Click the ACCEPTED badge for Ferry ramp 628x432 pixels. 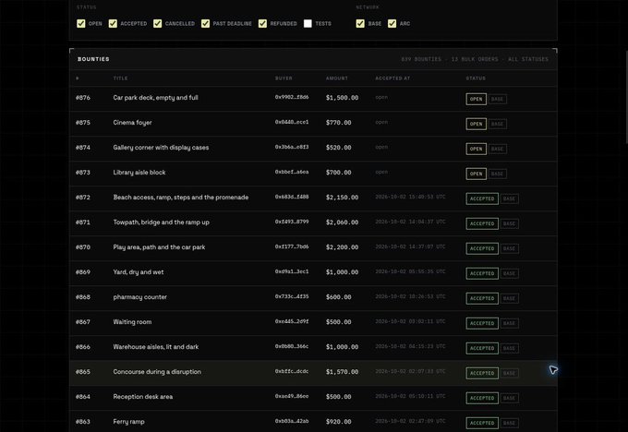482,423
